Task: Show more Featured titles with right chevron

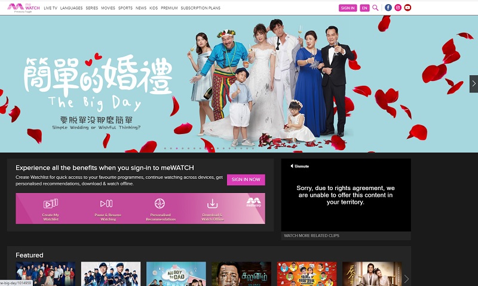Action: point(406,279)
